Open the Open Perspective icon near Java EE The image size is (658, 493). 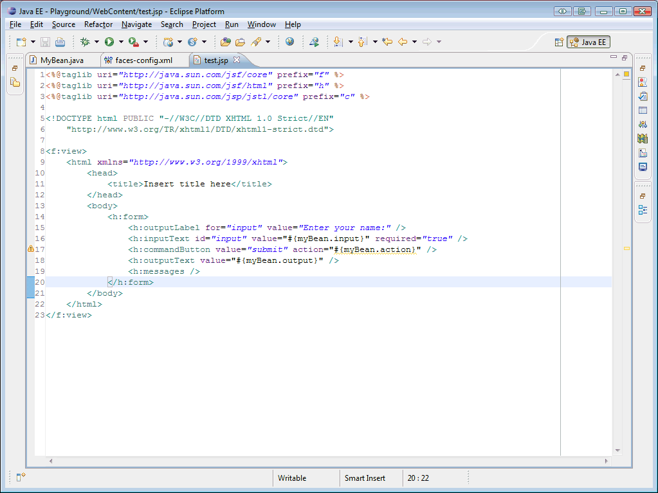(558, 42)
